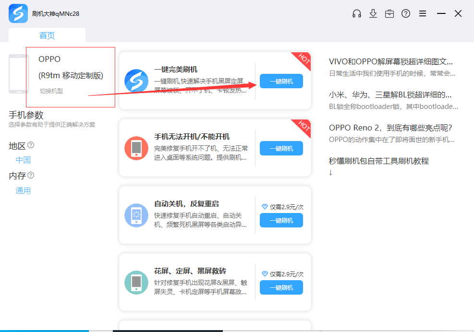Click the 花屏、定屏 teal phone icon
The image size is (474, 332).
click(136, 283)
